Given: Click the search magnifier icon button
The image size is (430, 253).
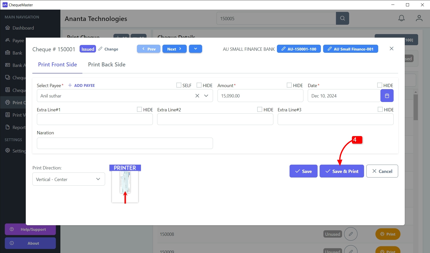Looking at the screenshot, I should coord(342,18).
